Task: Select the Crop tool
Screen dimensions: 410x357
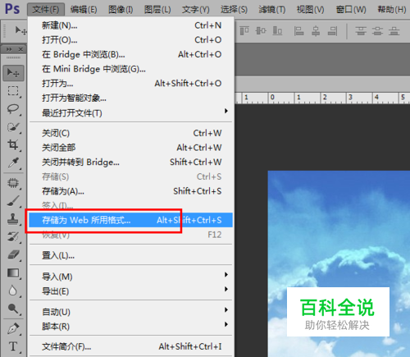Action: (13, 144)
